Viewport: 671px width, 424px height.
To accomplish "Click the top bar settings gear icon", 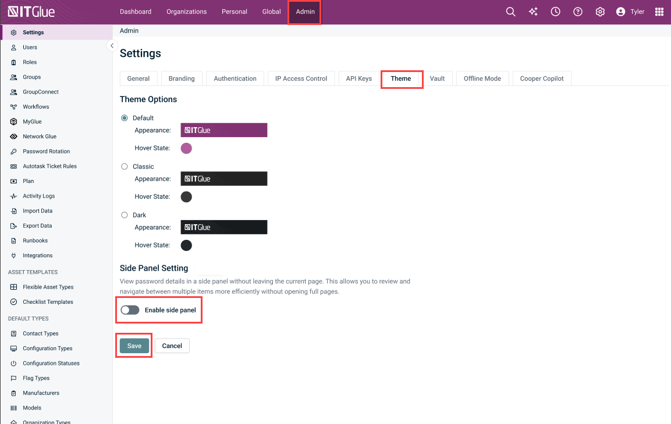I will (x=600, y=12).
